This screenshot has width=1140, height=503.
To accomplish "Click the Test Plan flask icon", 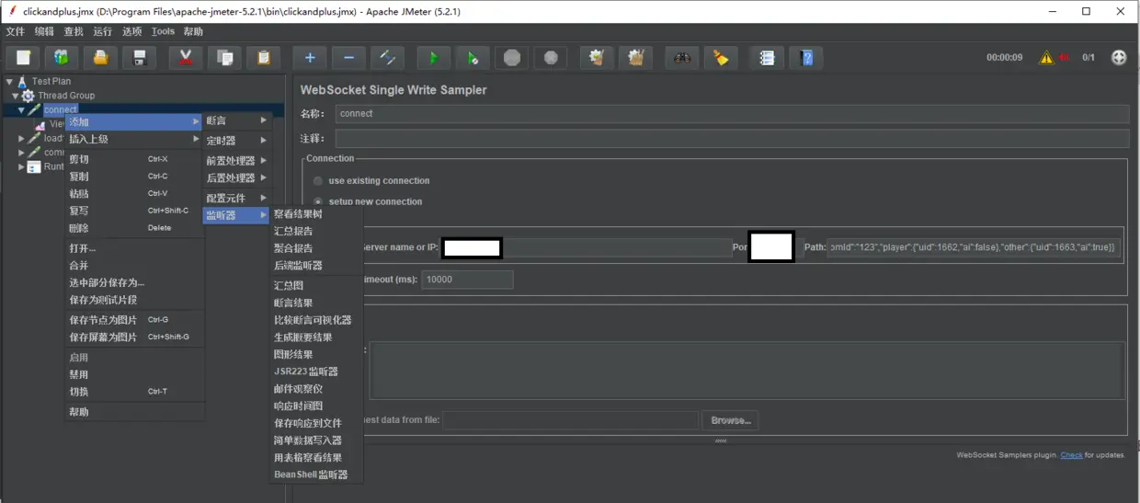I will 23,81.
